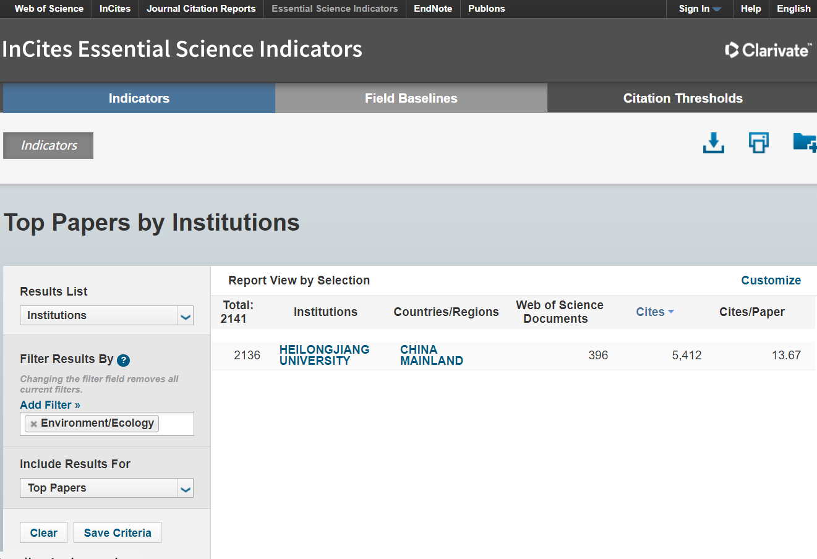The image size is (817, 559).
Task: Select the Indicators tab
Action: tap(139, 98)
